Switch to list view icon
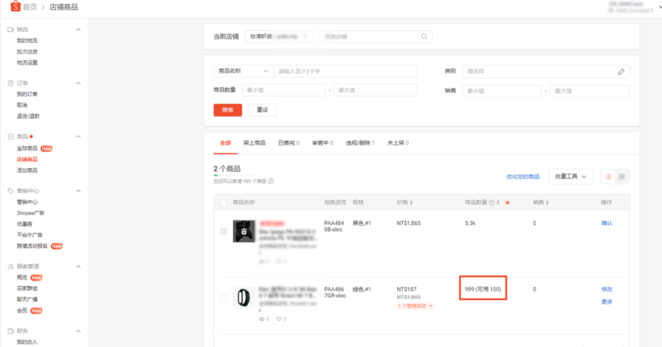Viewport: 662px width, 347px height. tap(608, 177)
